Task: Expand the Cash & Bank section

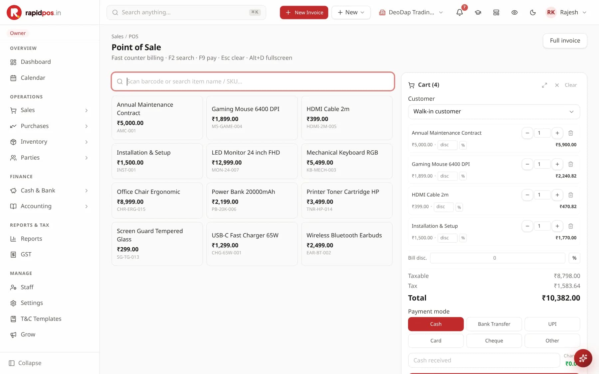Action: [x=50, y=190]
